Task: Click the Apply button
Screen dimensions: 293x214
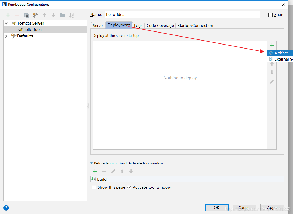Action: click(272, 208)
